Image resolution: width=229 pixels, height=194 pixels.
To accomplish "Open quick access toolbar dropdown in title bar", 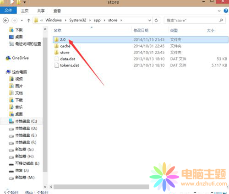I will (25, 2).
